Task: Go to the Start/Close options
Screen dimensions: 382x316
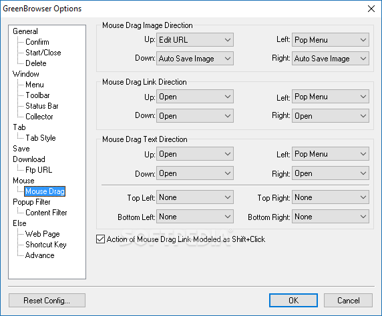Action: [x=43, y=53]
